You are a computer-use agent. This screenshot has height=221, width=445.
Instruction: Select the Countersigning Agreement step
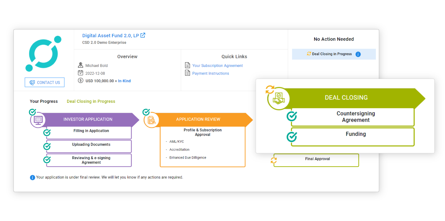tap(353, 117)
